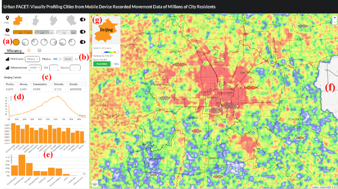The image size is (338, 189).
Task: Click the Reference Layer chart icon
Action: coord(7,68)
